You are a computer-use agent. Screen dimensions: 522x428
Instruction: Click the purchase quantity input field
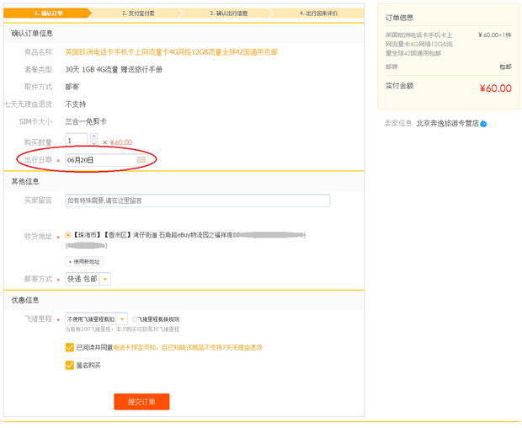click(x=77, y=140)
